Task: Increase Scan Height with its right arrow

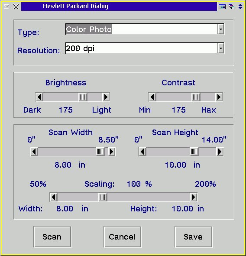Action: point(220,152)
